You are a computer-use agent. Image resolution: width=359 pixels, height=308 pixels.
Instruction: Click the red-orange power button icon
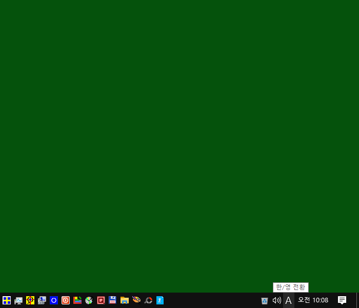coord(66,300)
